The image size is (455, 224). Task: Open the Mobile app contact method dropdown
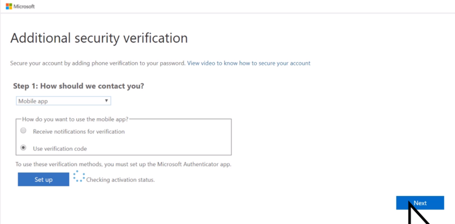(63, 101)
